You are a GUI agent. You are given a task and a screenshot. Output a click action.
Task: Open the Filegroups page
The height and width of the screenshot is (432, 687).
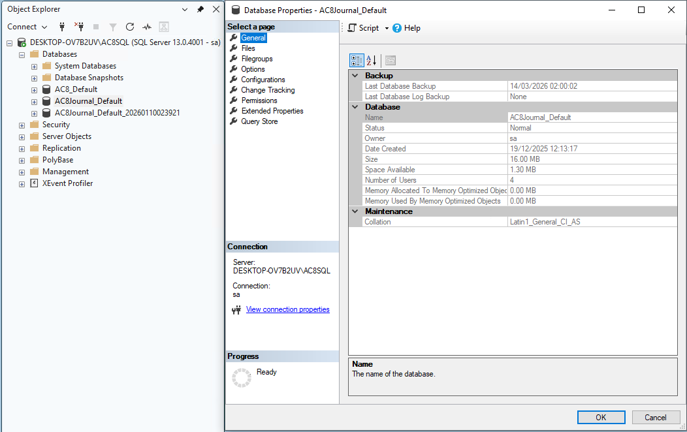(257, 59)
